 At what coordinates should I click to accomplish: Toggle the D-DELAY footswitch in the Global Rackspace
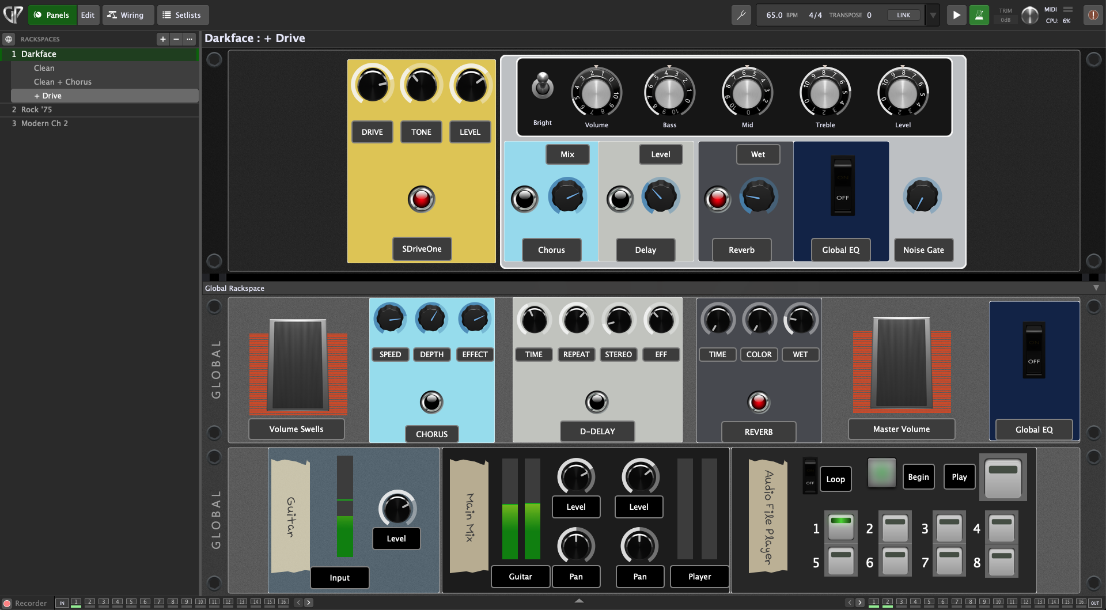(x=597, y=402)
